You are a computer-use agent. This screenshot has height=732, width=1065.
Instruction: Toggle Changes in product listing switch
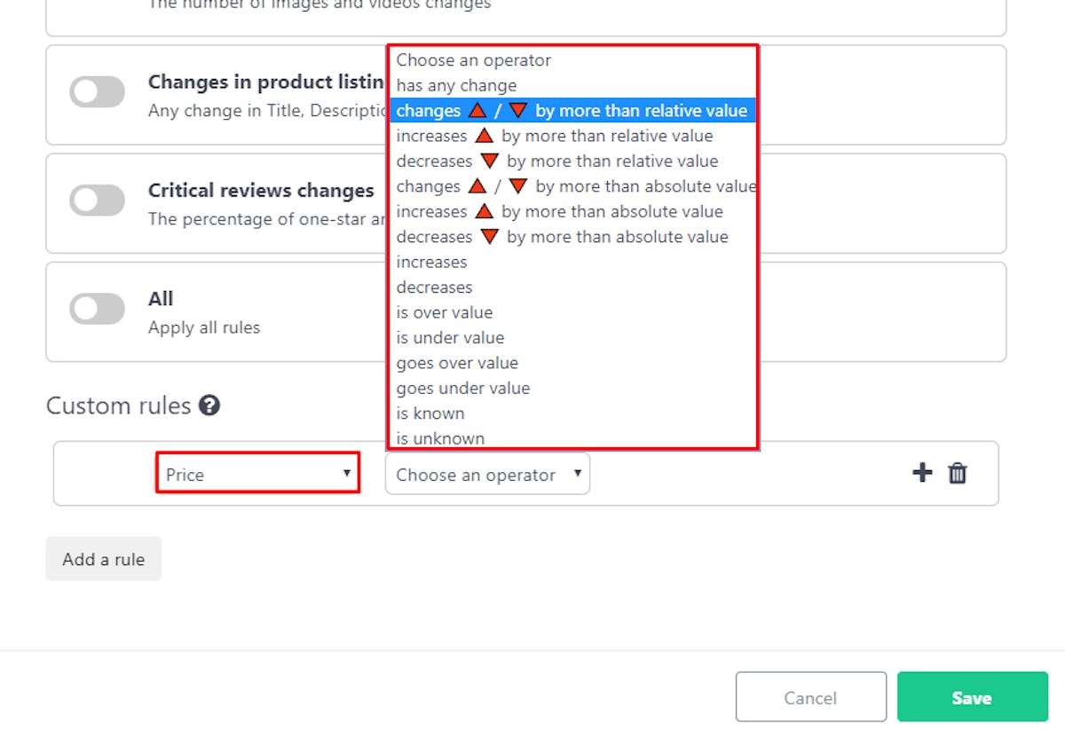pyautogui.click(x=98, y=91)
